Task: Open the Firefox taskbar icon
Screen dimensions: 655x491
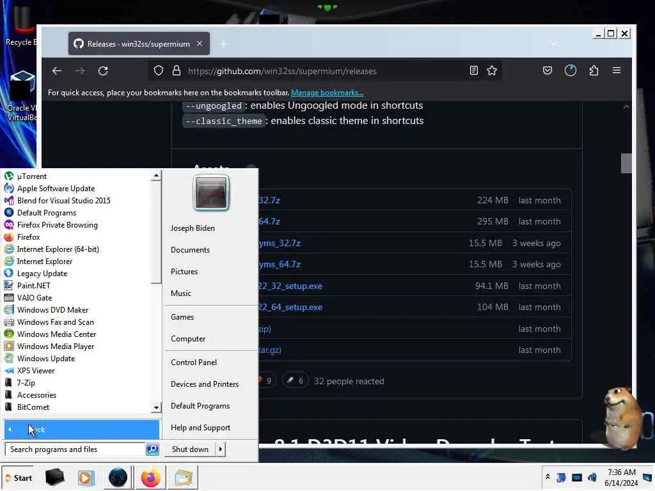Action: point(150,478)
